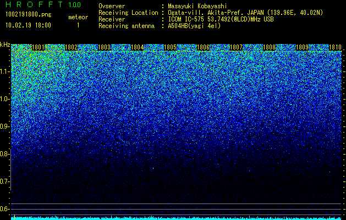Click the ICOM IC-575 receiver text
Image resolution: width=346 pixels, height=220 pixels.
(x=221, y=19)
